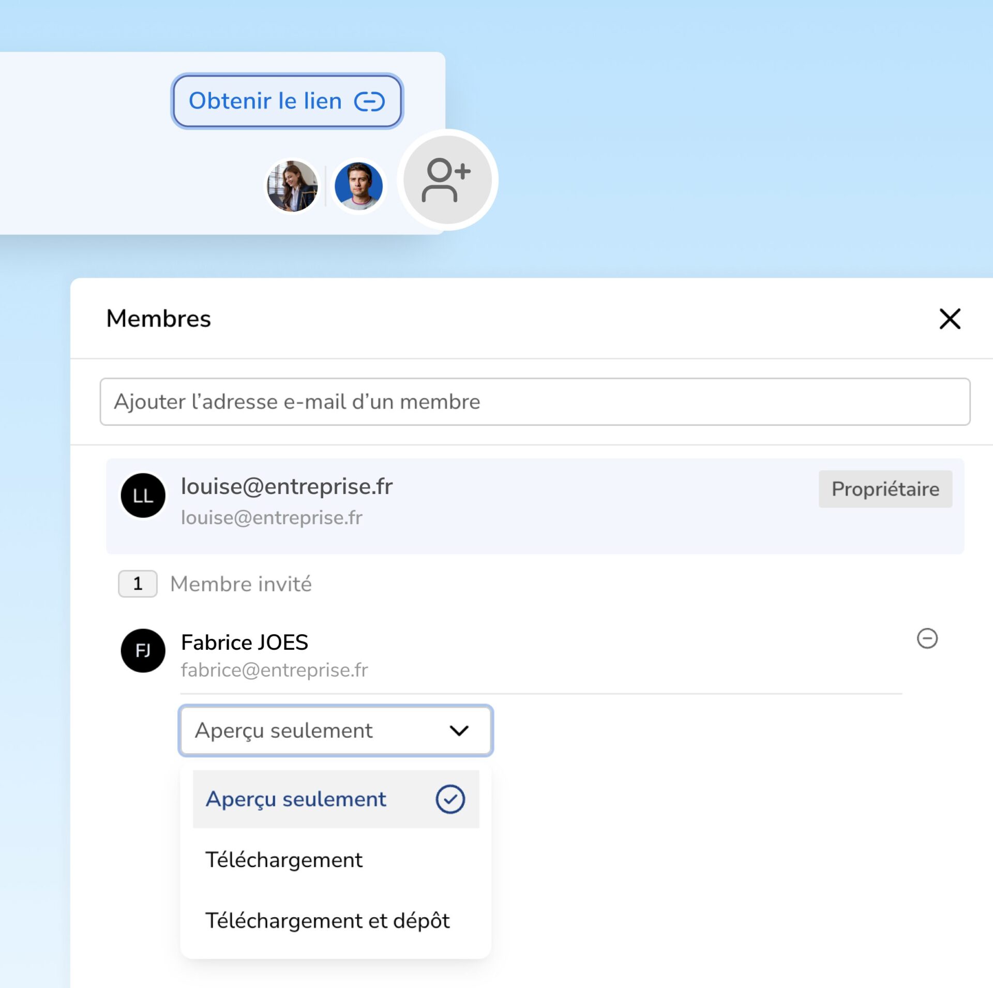Click the link icon in Obtenir le lien
Screen dimensions: 993x988
point(369,101)
